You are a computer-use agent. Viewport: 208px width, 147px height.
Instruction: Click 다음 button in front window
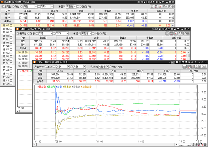204,67
